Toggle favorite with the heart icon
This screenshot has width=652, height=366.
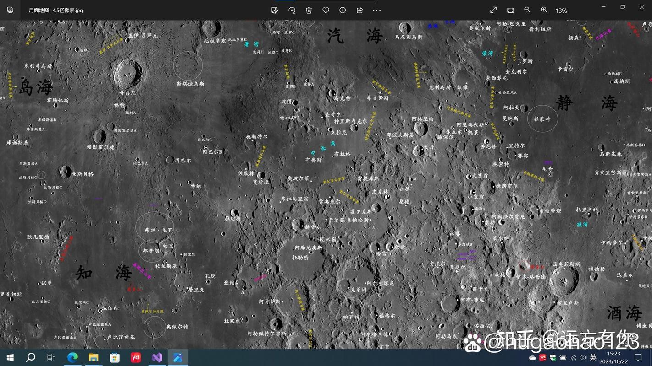coord(326,10)
